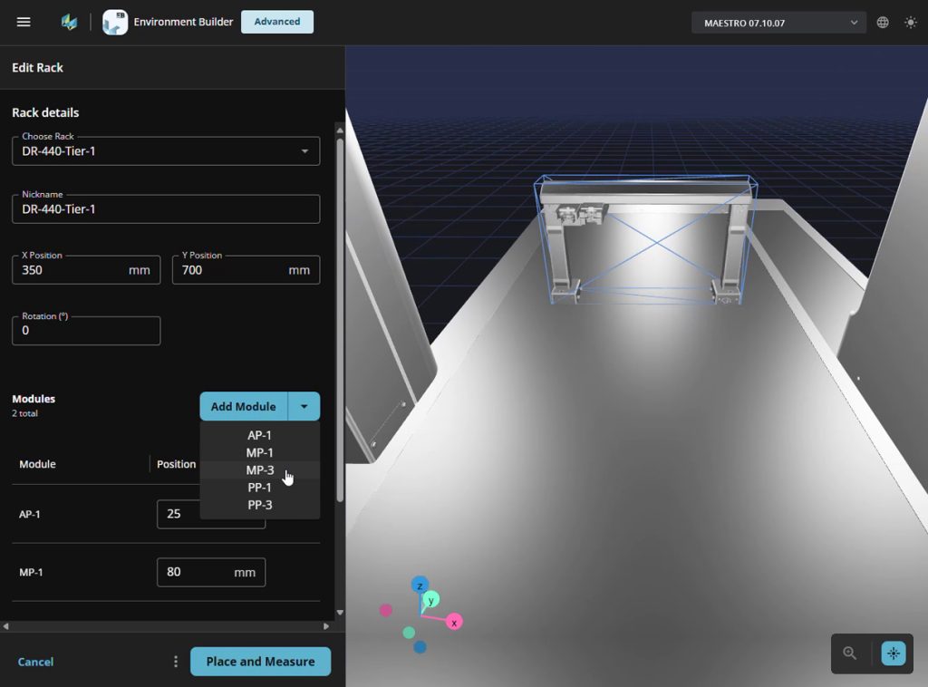928x687 pixels.
Task: Click the Environment Builder app logo
Action: coord(115,22)
